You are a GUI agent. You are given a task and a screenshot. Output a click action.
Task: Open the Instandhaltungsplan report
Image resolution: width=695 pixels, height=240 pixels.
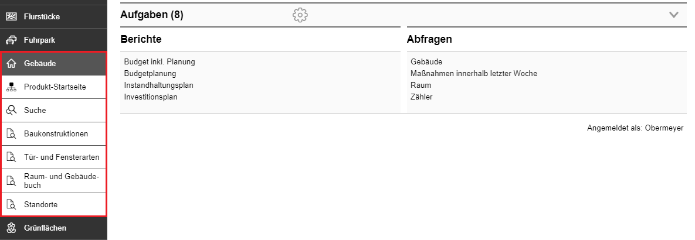tap(159, 85)
